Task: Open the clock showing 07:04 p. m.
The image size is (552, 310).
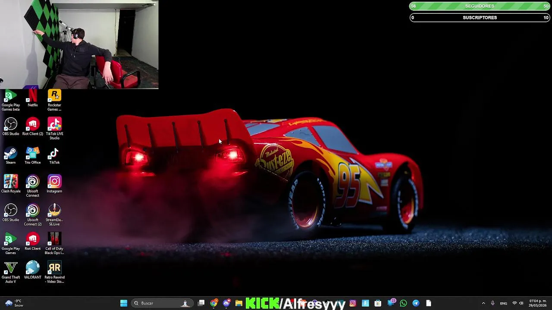Action: pos(538,303)
